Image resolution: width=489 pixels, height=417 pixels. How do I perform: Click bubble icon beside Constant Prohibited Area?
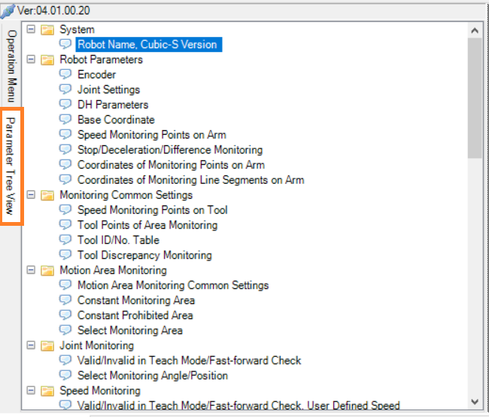pyautogui.click(x=65, y=315)
